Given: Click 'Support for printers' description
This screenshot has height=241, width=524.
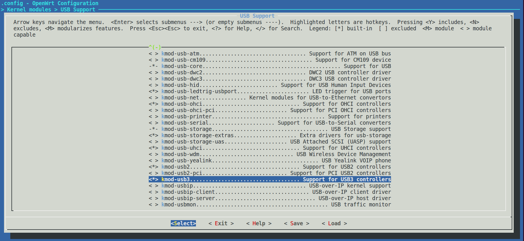Looking at the screenshot, I should click(x=360, y=117).
